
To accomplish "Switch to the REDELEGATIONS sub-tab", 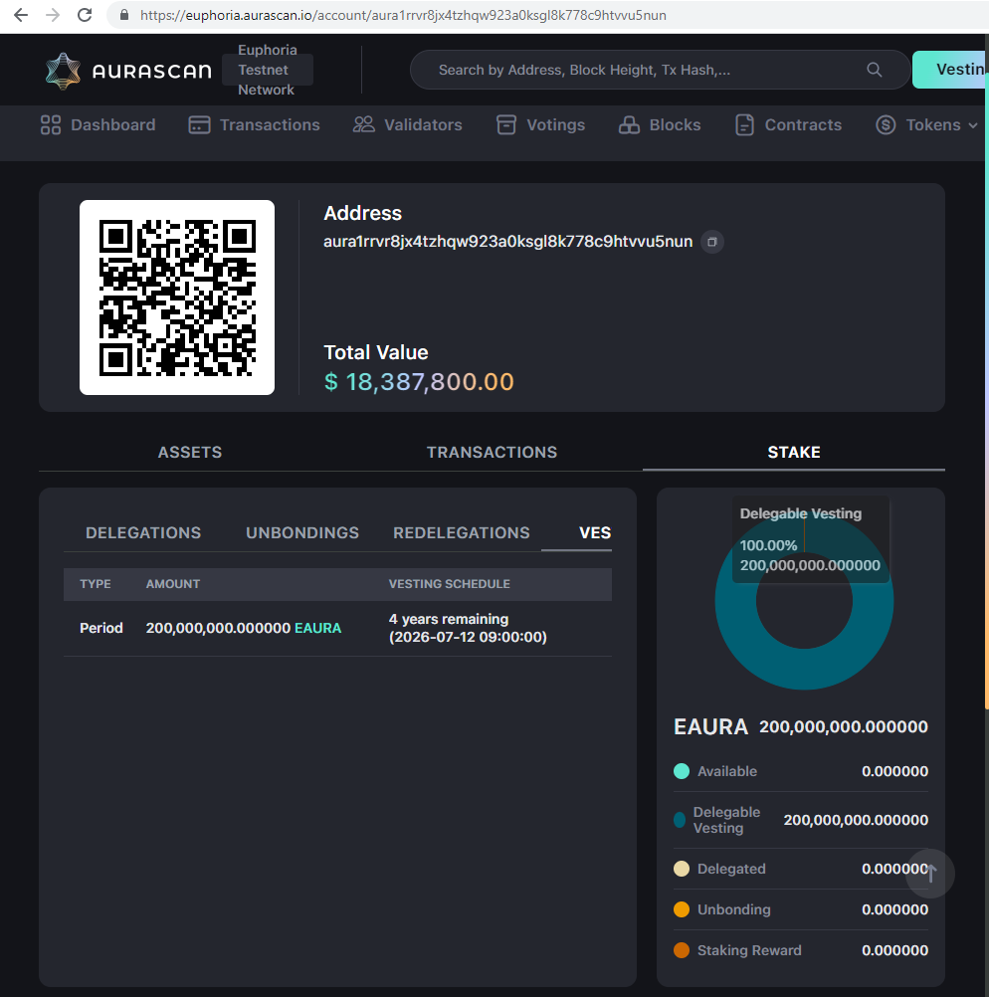I will pyautogui.click(x=461, y=533).
